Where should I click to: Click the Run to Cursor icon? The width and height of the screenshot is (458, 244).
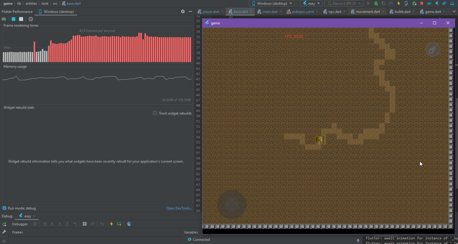point(75,224)
